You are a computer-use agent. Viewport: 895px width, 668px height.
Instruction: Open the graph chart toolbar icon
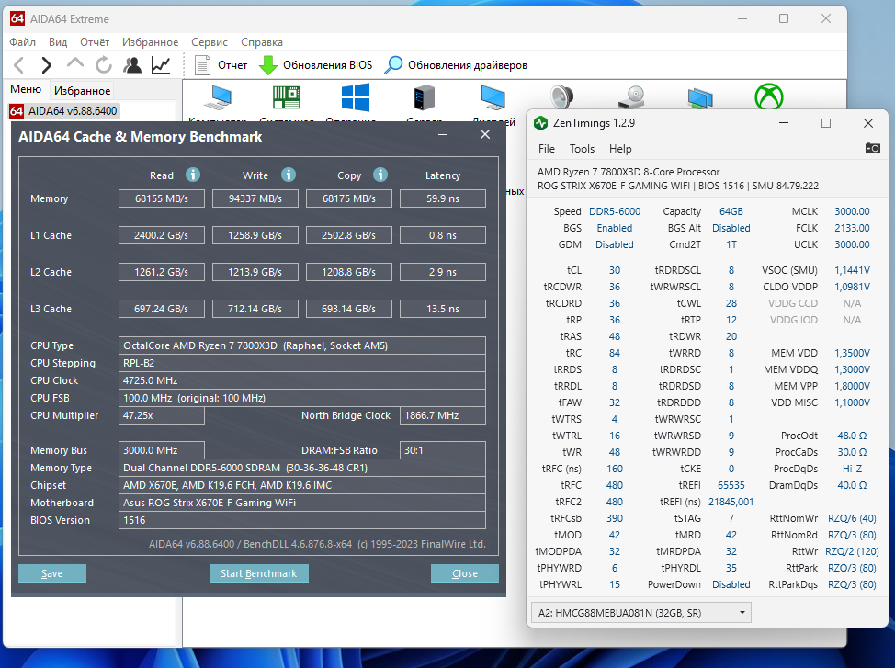pos(161,65)
